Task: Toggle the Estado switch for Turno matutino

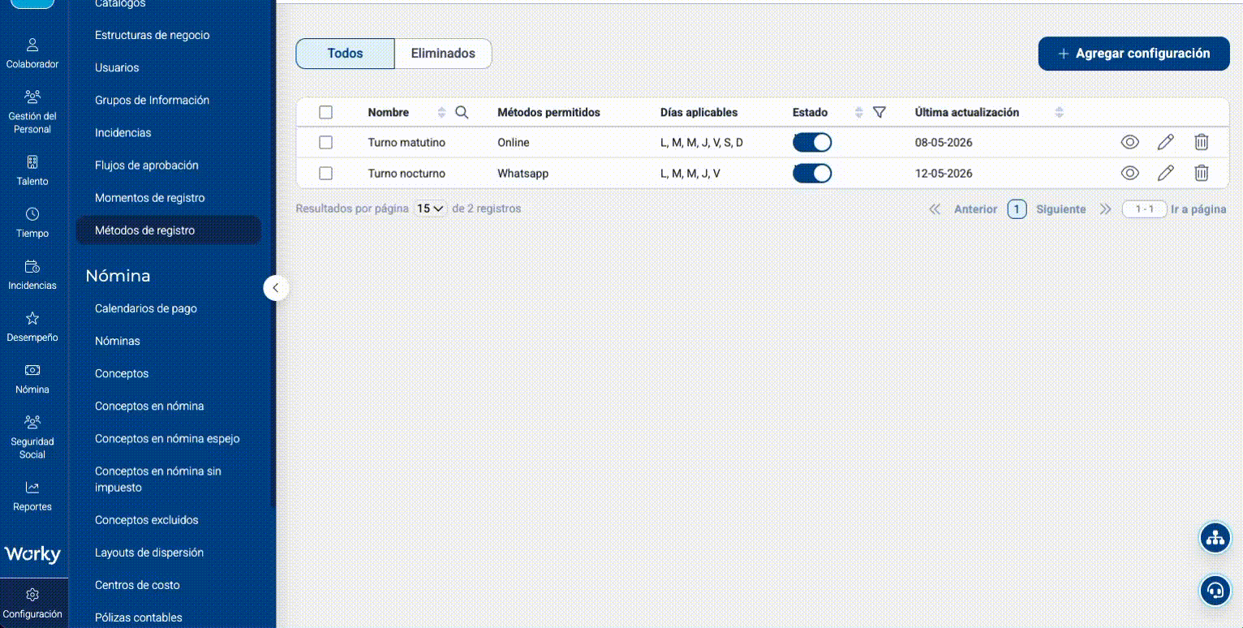Action: pos(812,142)
